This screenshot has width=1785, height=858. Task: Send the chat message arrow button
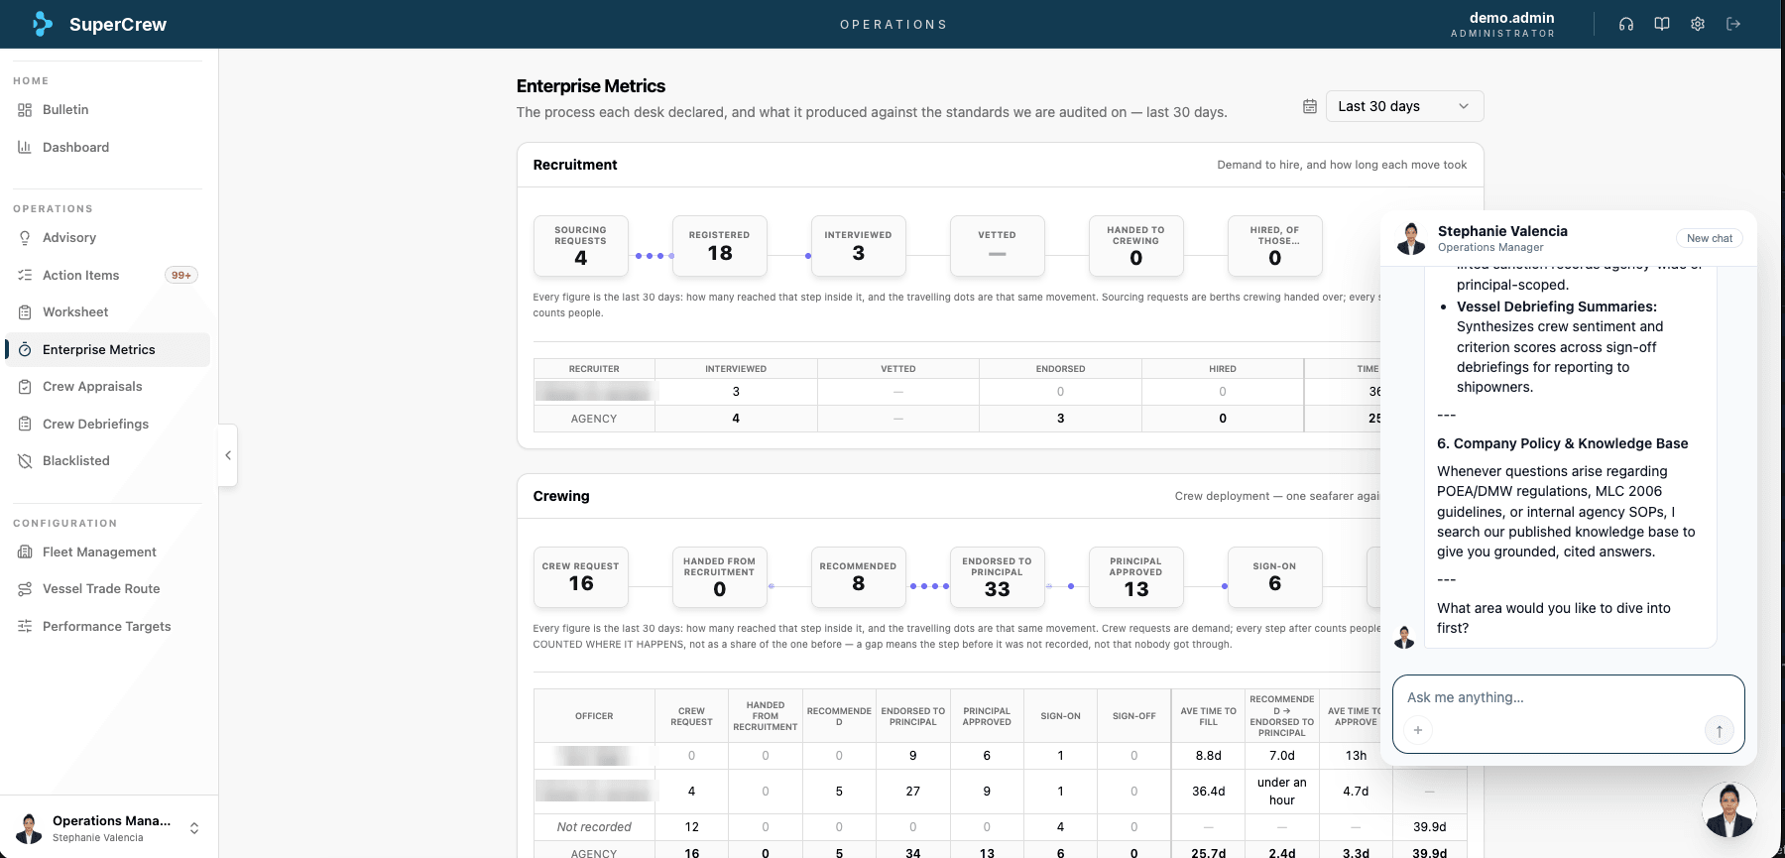coord(1719,730)
